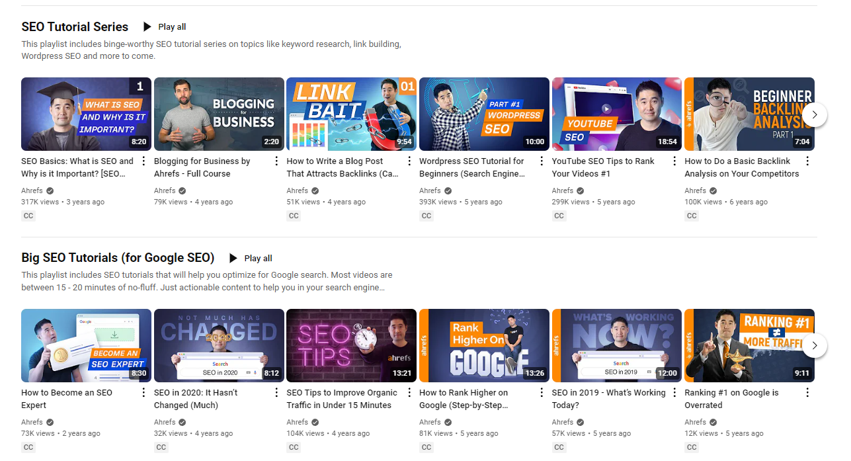Click '104K views • 4 years ago' text
The image size is (851, 461).
tap(328, 433)
